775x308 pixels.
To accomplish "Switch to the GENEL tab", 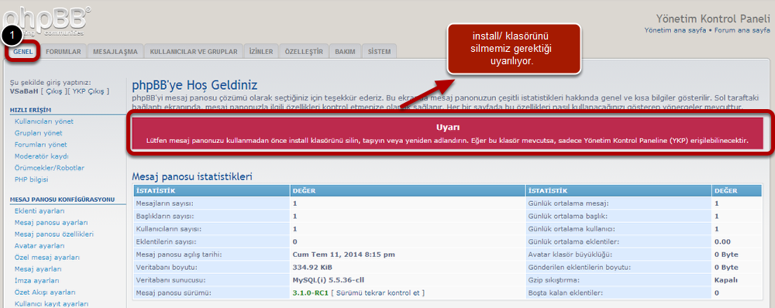I will point(23,51).
